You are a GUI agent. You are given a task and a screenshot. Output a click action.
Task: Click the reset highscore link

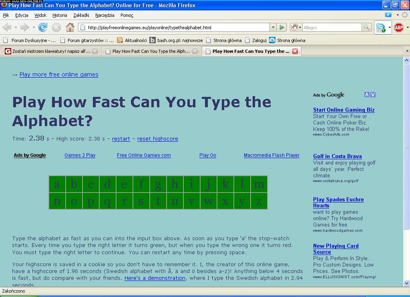158,139
